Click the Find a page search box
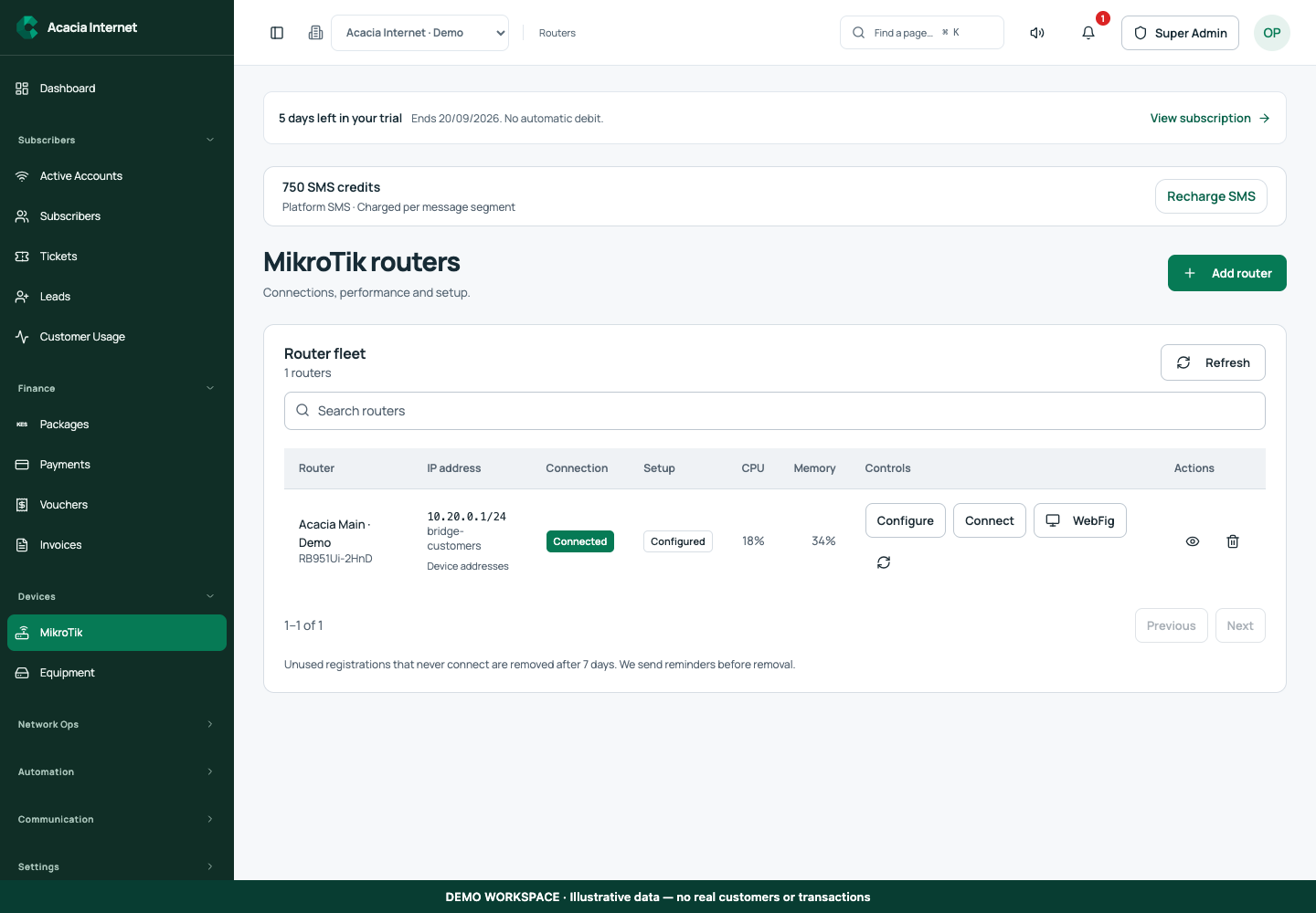Viewport: 1316px width, 913px height. pos(922,33)
